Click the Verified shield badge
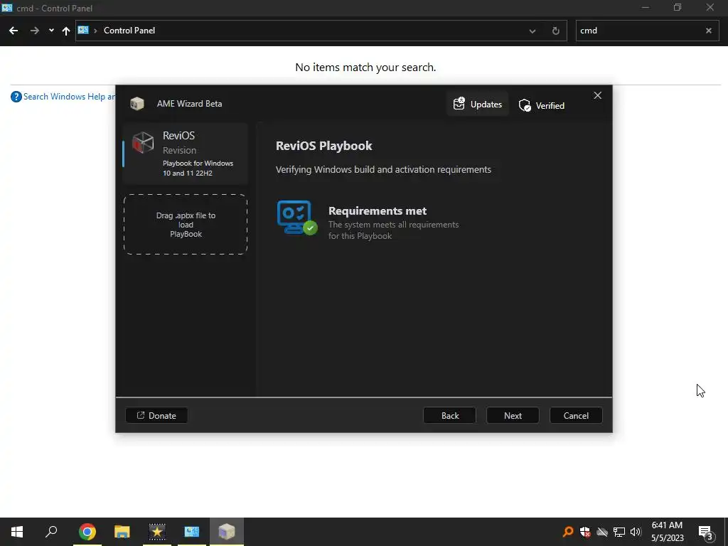This screenshot has height=546, width=728. (541, 105)
